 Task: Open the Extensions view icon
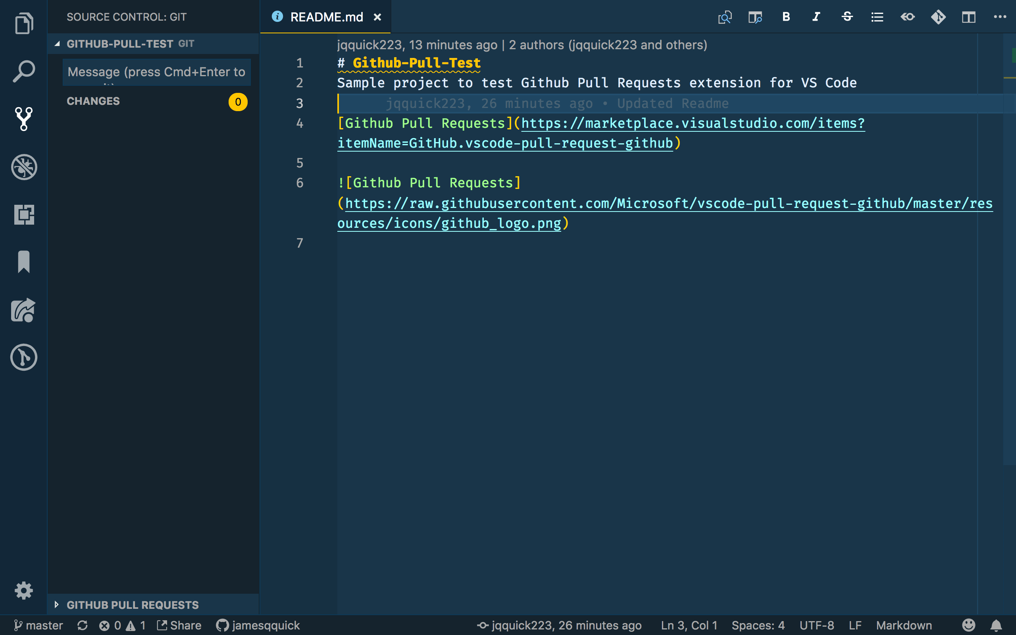[x=24, y=215]
